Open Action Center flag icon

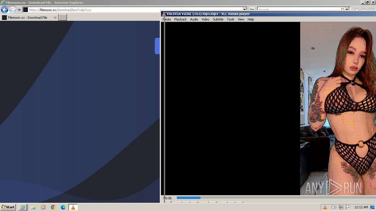pyautogui.click(x=348, y=207)
